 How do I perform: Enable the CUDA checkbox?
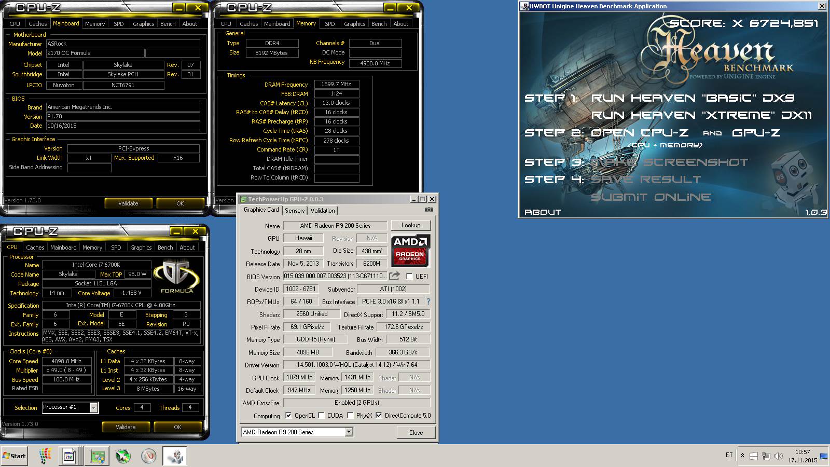tap(321, 415)
